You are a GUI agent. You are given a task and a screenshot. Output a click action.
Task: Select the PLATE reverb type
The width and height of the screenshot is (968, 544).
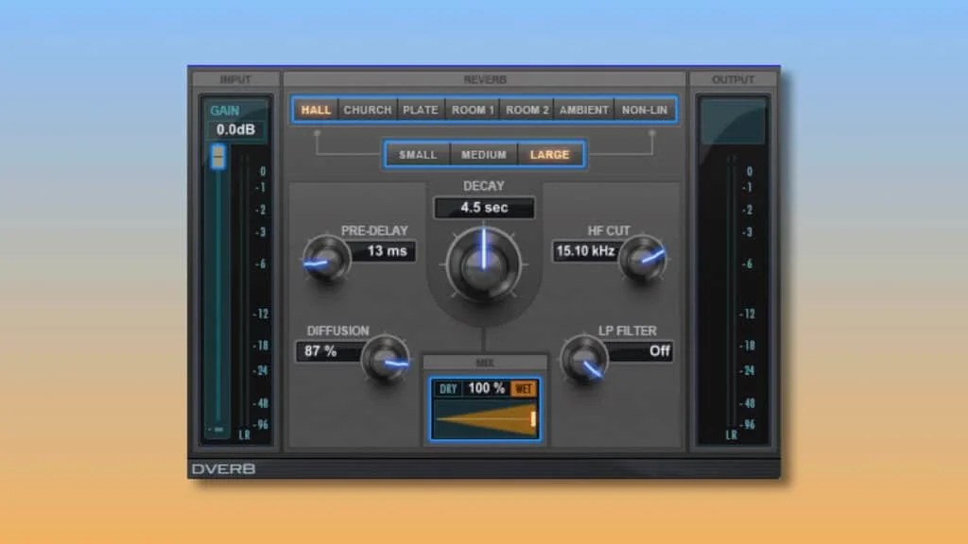[421, 110]
